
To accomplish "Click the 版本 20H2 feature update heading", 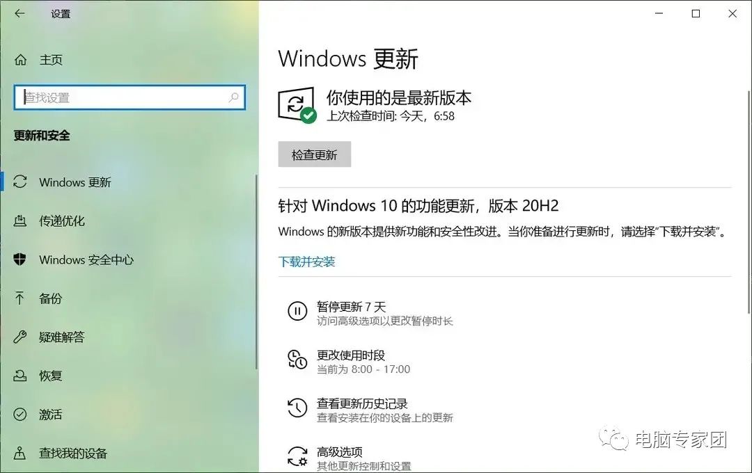I will click(x=418, y=206).
